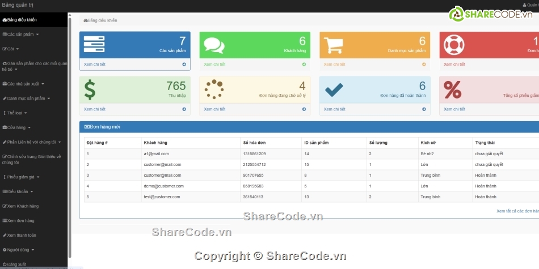Expand Thể loại sidebar menu
The width and height of the screenshot is (539, 269).
[x=33, y=113]
